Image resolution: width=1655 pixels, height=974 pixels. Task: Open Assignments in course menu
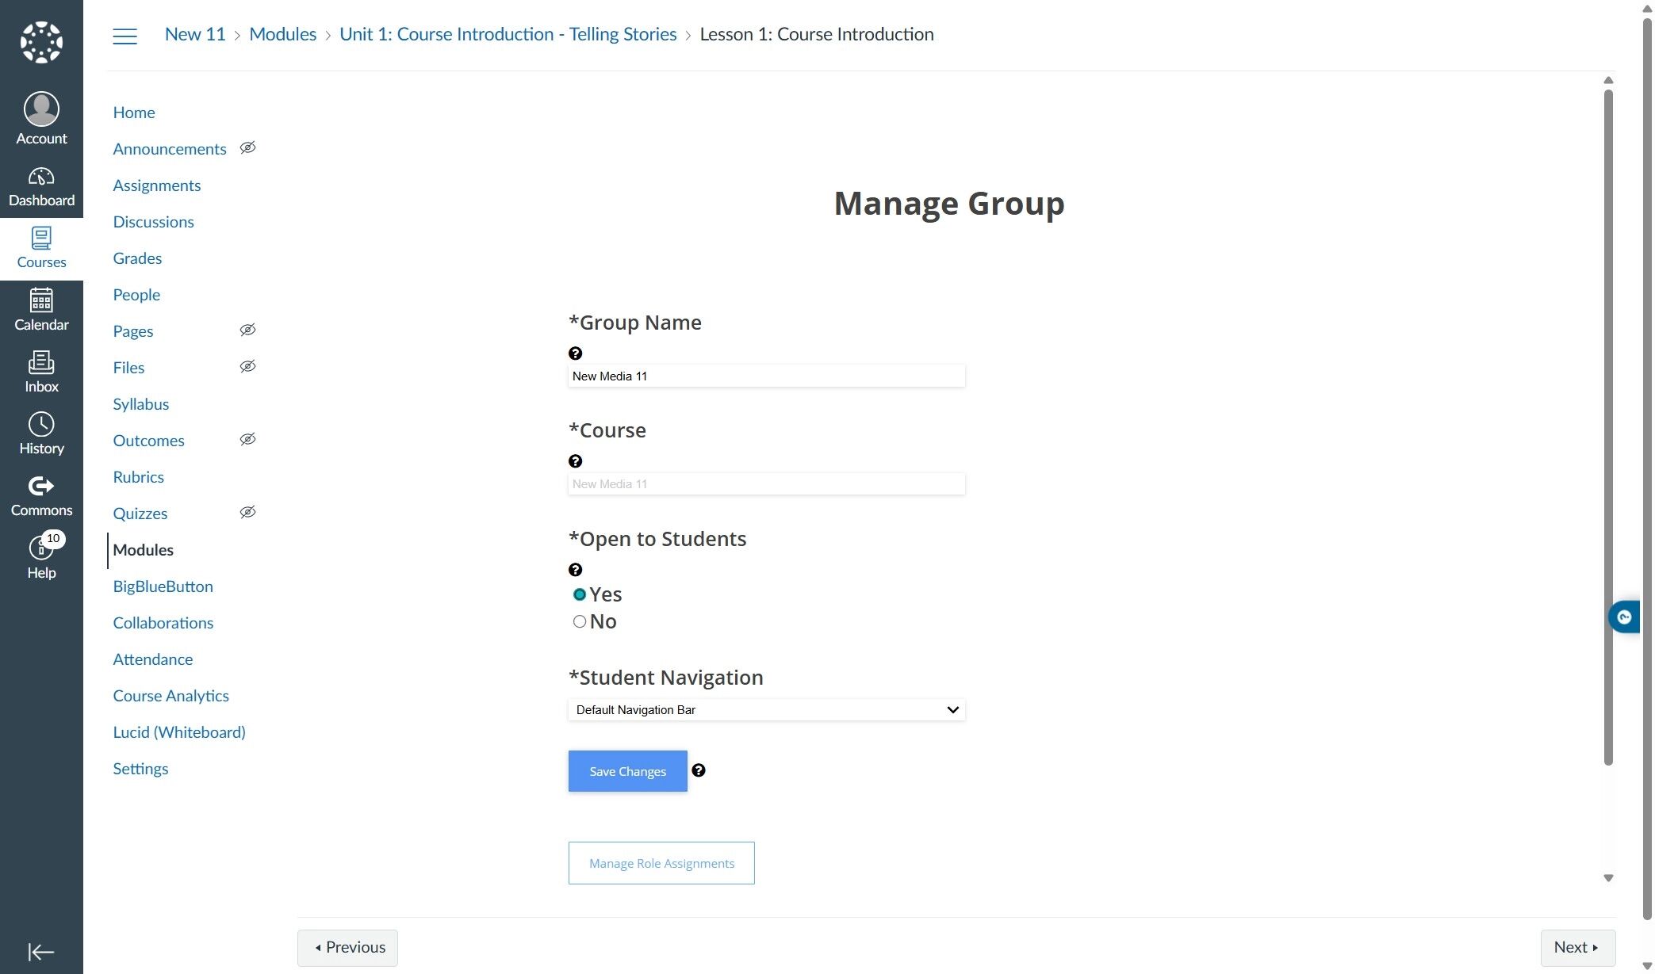click(156, 185)
